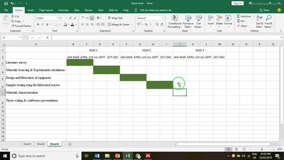Screen dimensions: 284x160
Task: Adjust the zoom slider in status bar
Action: pos(262,149)
